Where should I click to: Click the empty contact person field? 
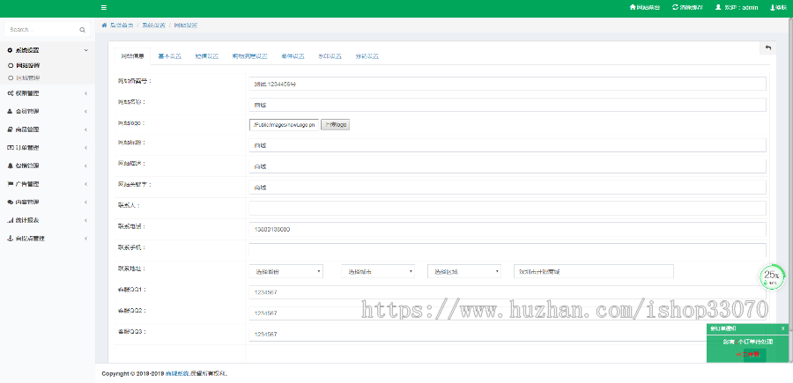pyautogui.click(x=508, y=208)
